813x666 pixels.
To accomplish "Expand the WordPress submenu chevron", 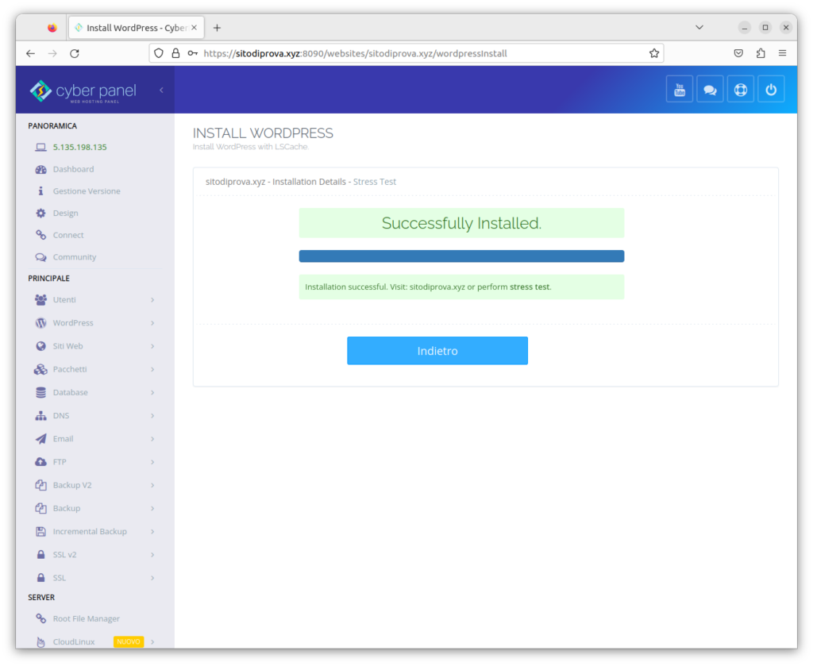I will (x=152, y=323).
